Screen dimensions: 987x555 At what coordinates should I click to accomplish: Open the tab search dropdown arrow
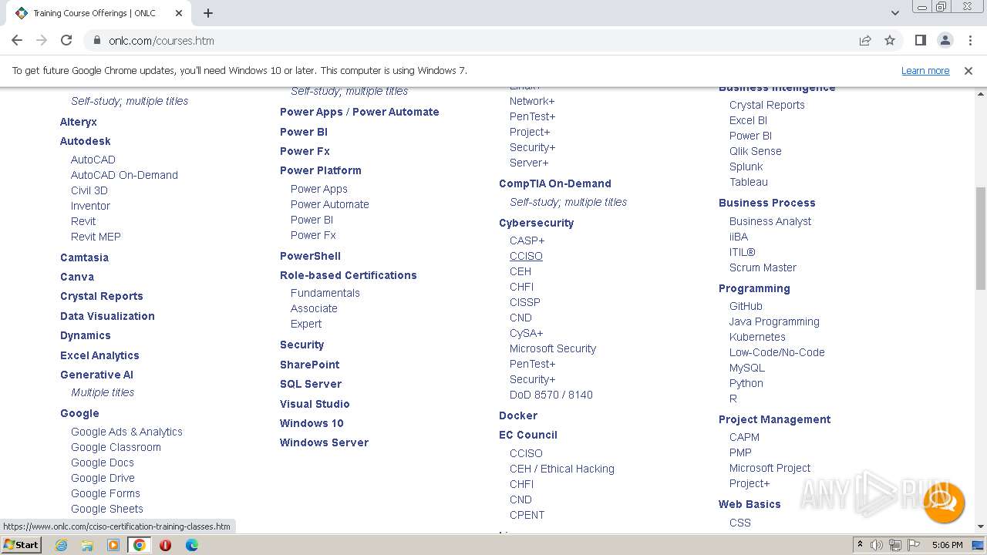tap(895, 13)
